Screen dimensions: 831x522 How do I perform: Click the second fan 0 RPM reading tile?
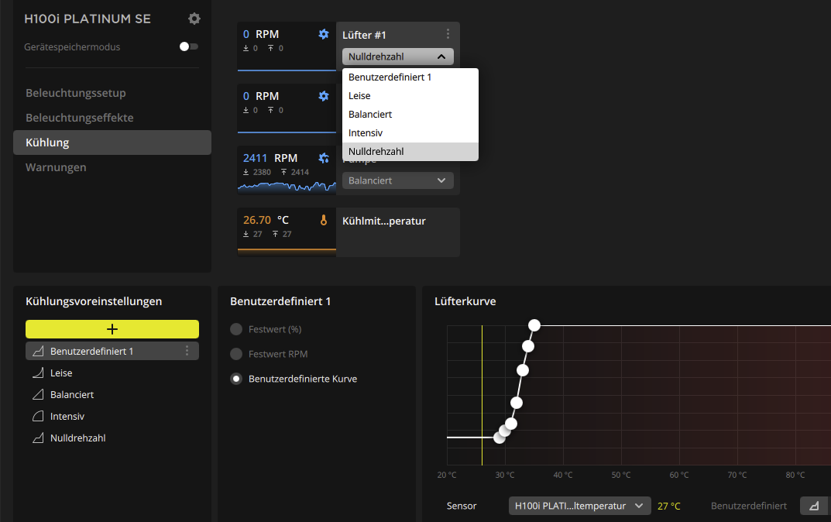[287, 108]
